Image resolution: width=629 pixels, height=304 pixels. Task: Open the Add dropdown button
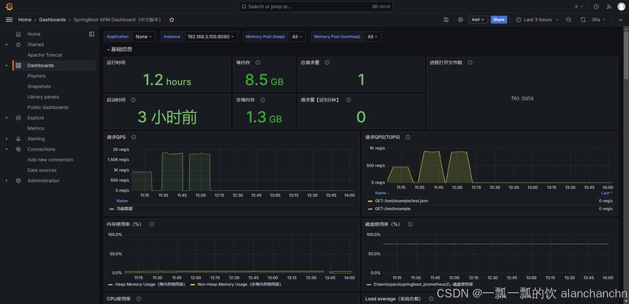[478, 19]
